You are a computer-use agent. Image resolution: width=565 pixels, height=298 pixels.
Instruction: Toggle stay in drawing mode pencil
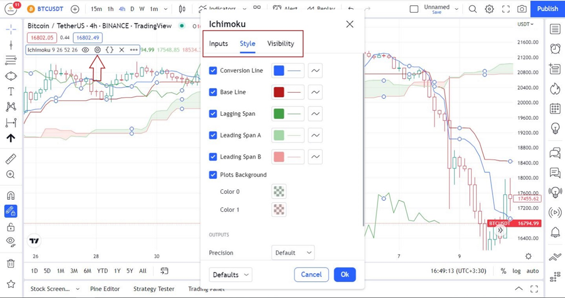pyautogui.click(x=11, y=211)
